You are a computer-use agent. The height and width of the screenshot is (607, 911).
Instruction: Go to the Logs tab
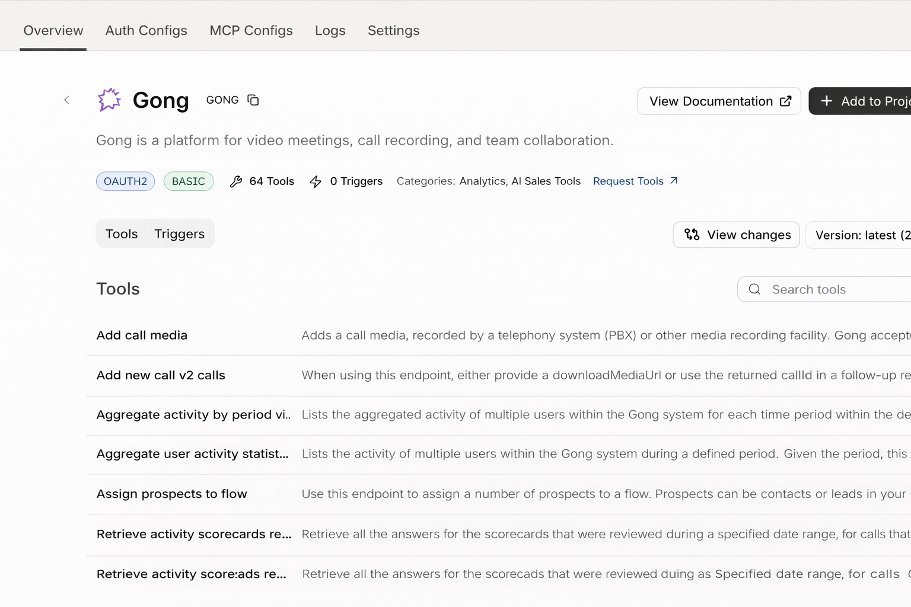click(330, 31)
